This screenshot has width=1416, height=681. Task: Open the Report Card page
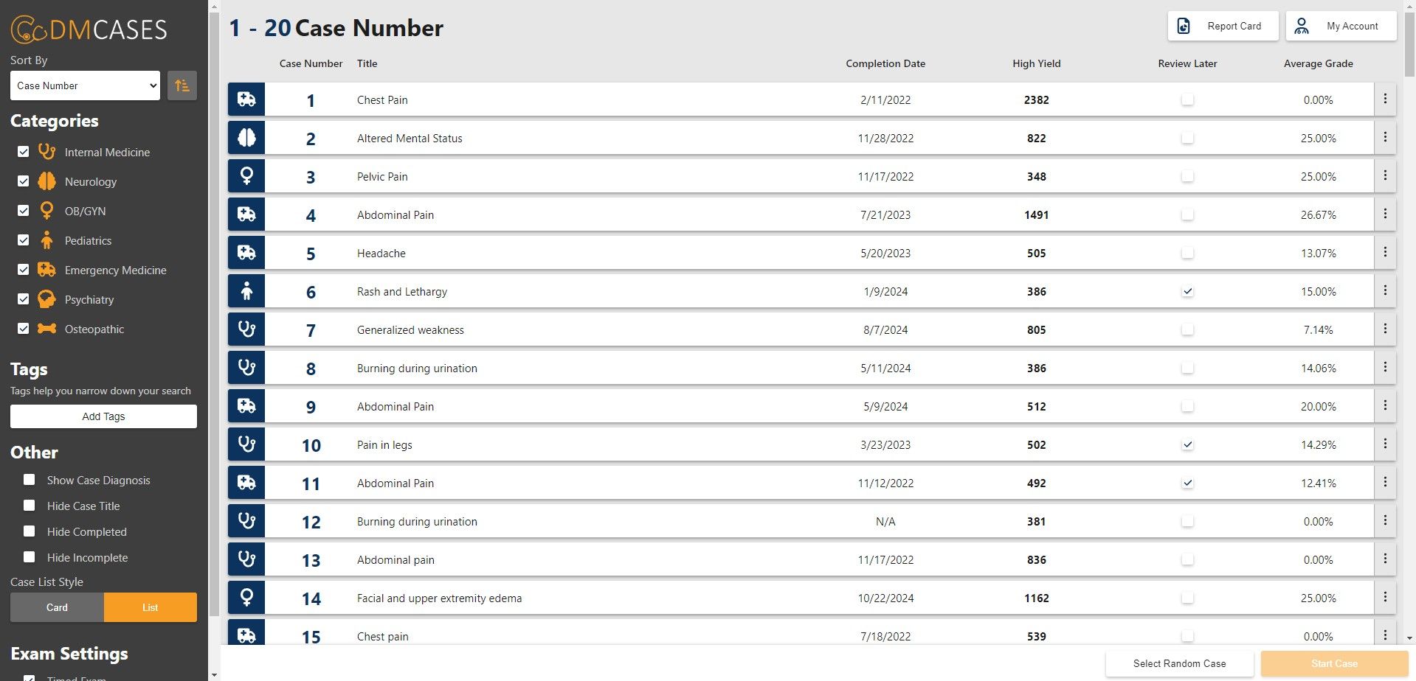pyautogui.click(x=1223, y=26)
